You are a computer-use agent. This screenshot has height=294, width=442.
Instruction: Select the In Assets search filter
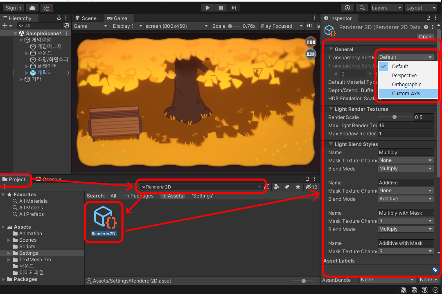(173, 196)
